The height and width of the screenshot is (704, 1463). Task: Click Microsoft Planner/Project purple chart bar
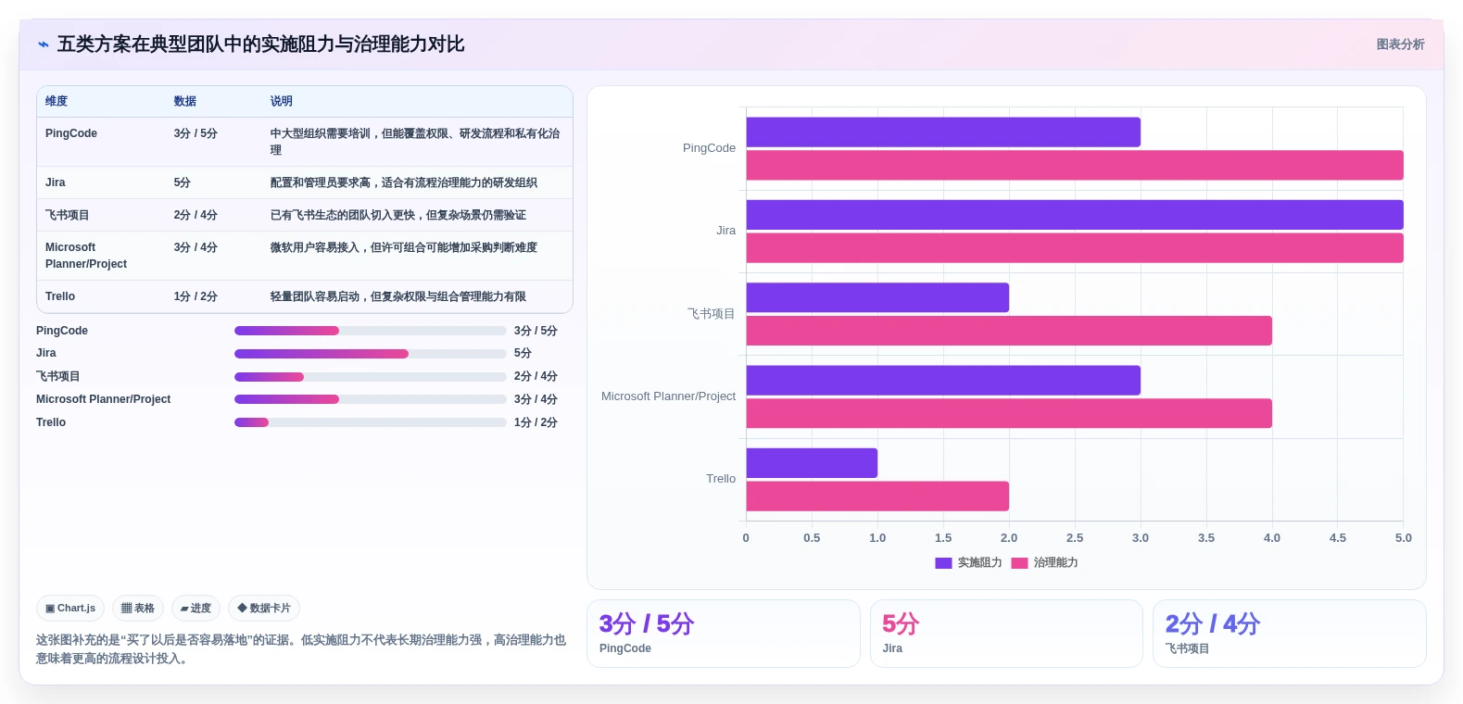point(943,380)
